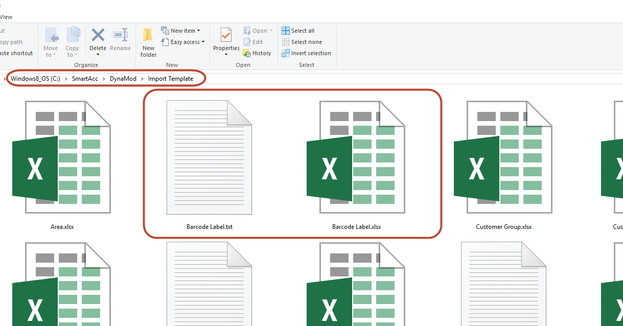623x326 pixels.
Task: Click the Copy to icon
Action: [x=73, y=35]
